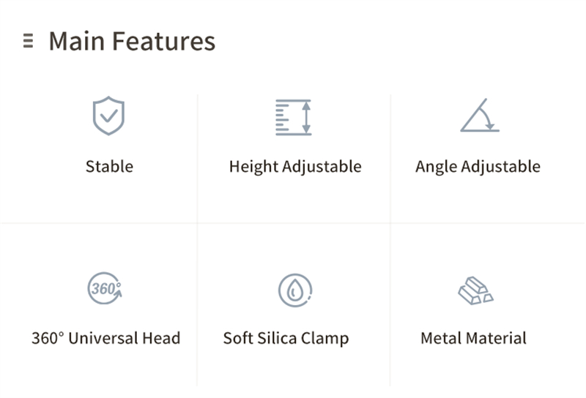This screenshot has height=398, width=586.
Task: Select the 360° Universal Head text
Action: (x=105, y=338)
